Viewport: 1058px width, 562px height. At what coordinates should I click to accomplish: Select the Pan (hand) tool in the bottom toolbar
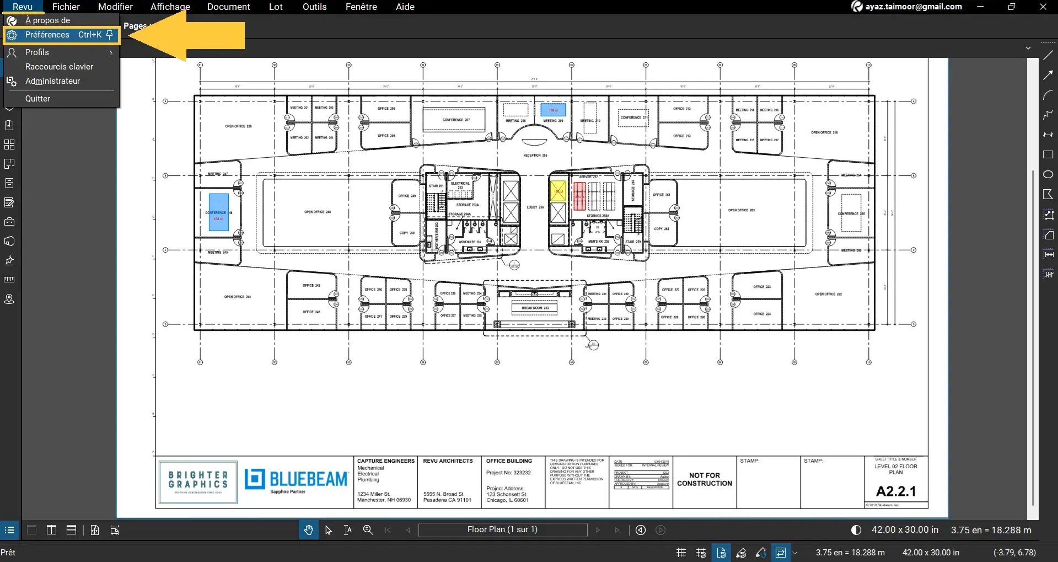[308, 529]
